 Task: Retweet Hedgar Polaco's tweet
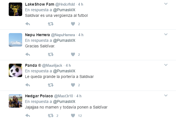click(x=51, y=116)
